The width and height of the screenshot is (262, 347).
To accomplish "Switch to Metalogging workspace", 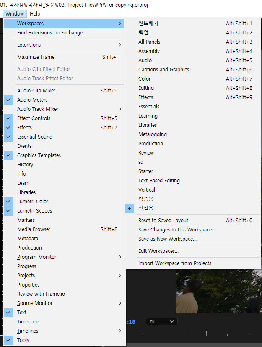I will [192, 134].
